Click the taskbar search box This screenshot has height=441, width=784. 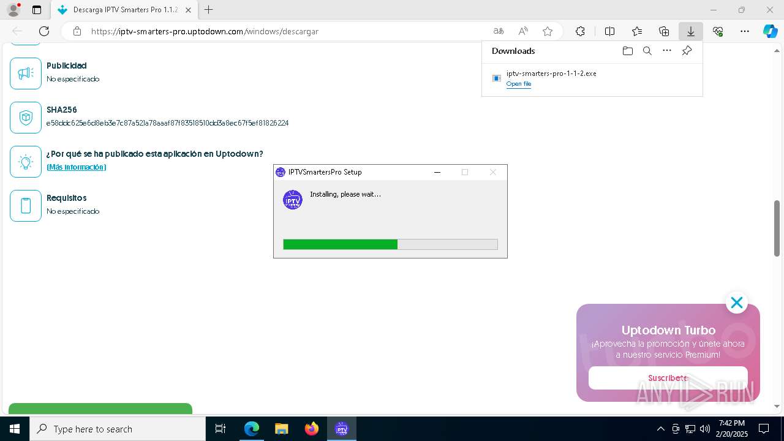(118, 429)
